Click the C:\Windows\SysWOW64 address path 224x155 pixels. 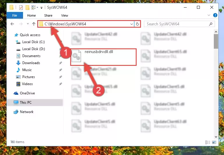[x=65, y=24]
